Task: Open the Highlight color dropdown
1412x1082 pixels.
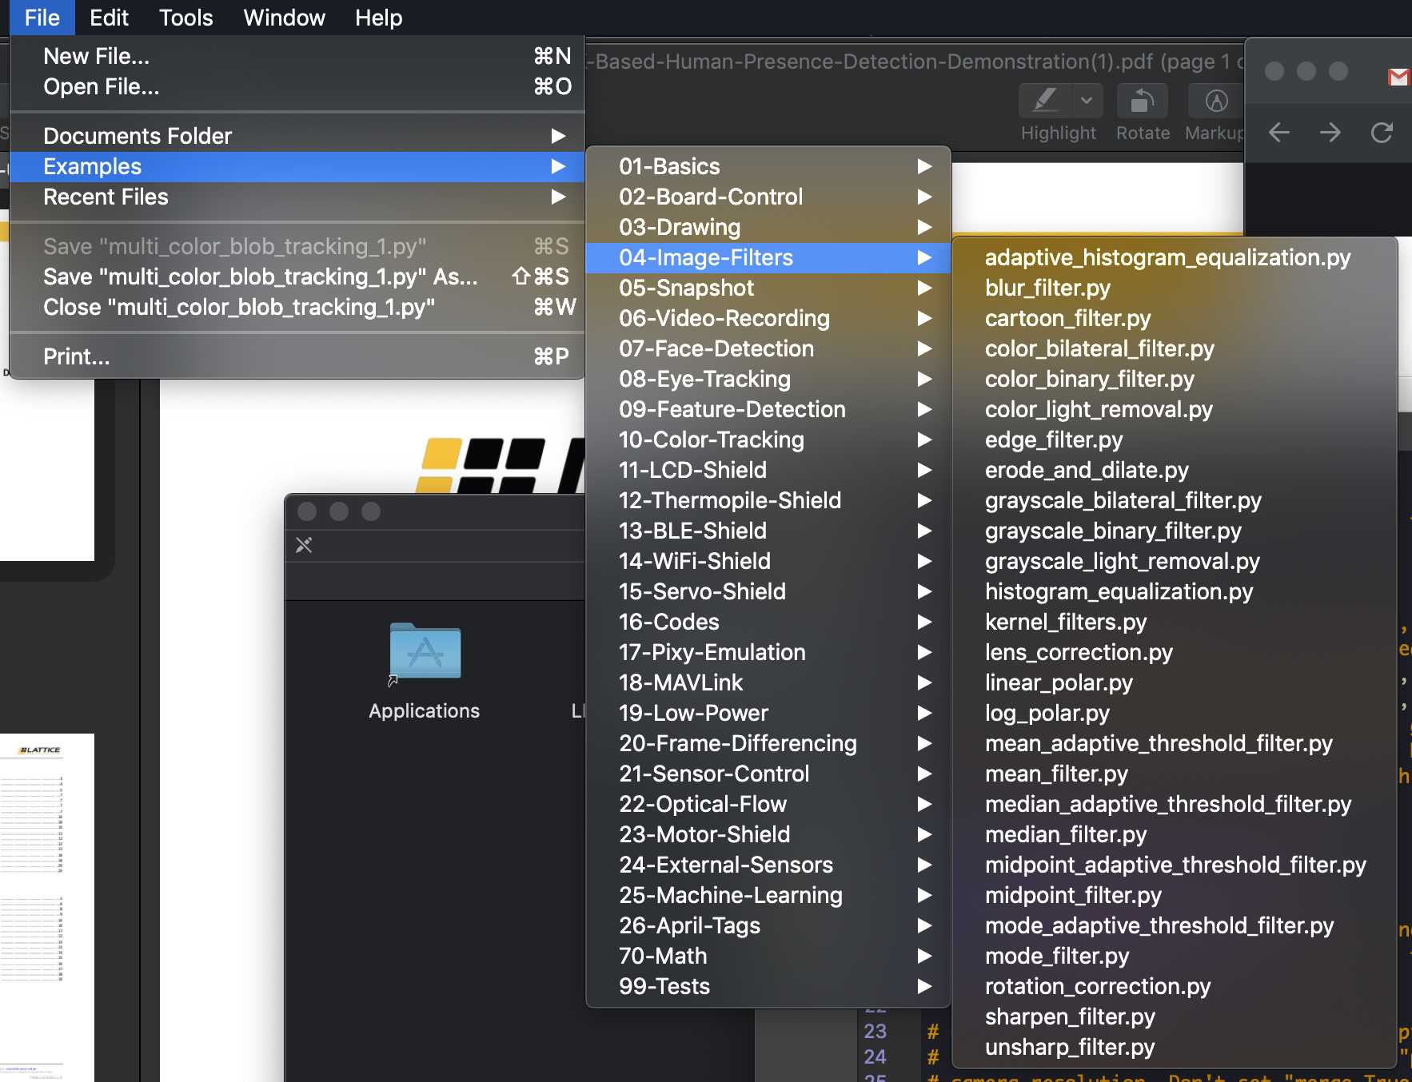Action: pos(1087,101)
